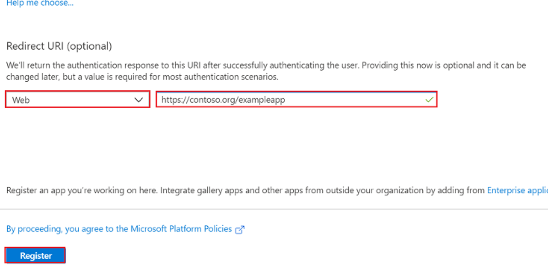
Task: Open the Microsoft Platform Policies link
Action: point(181,229)
